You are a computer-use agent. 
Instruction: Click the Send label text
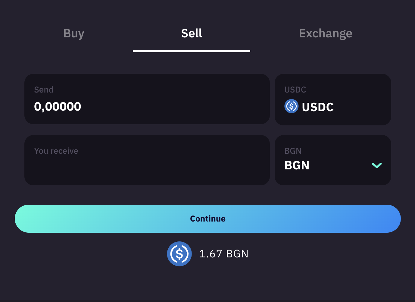tap(44, 90)
